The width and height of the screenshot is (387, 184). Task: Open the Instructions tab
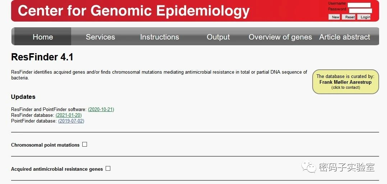[160, 37]
